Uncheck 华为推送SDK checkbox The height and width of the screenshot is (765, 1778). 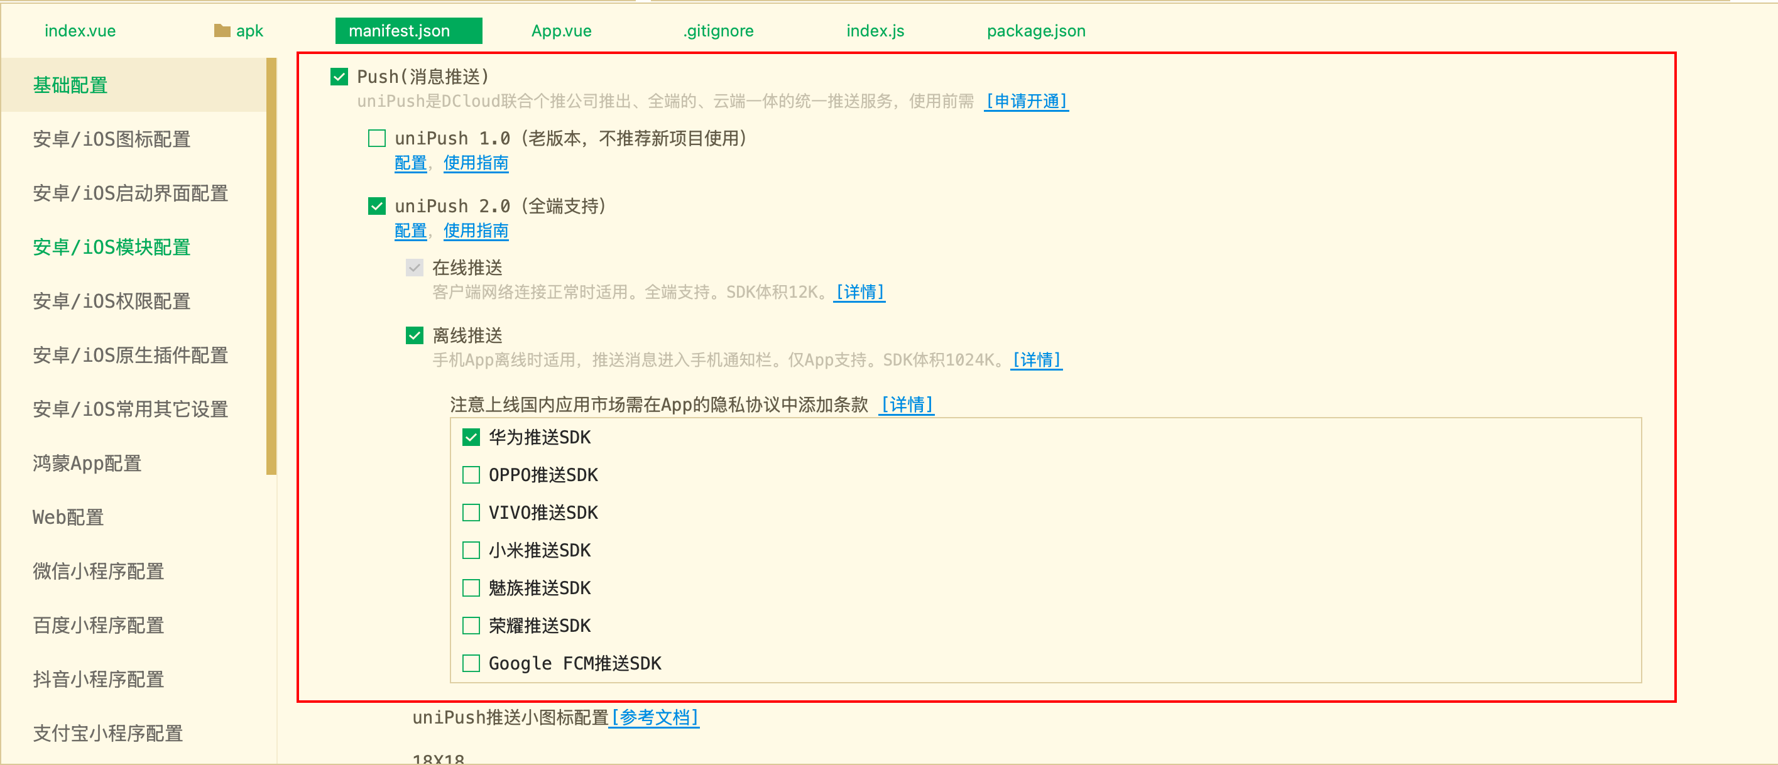(471, 437)
